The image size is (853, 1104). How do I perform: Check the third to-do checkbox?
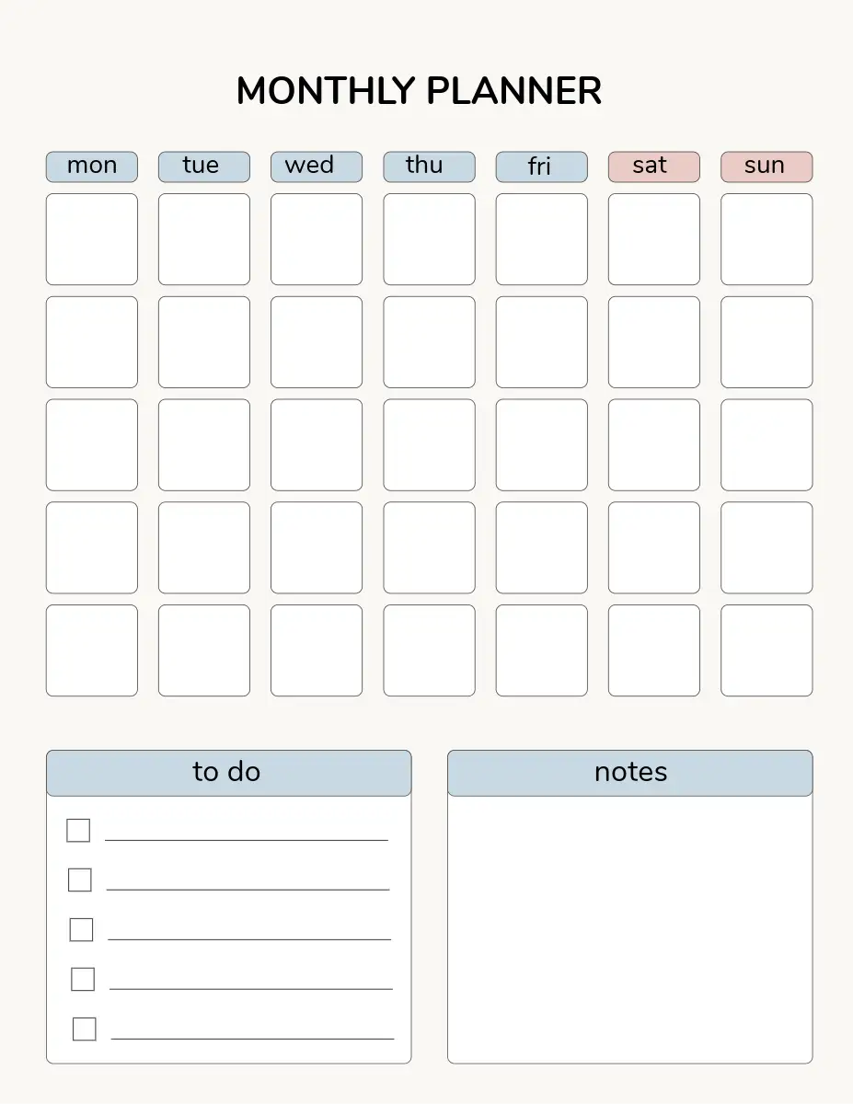(x=81, y=930)
